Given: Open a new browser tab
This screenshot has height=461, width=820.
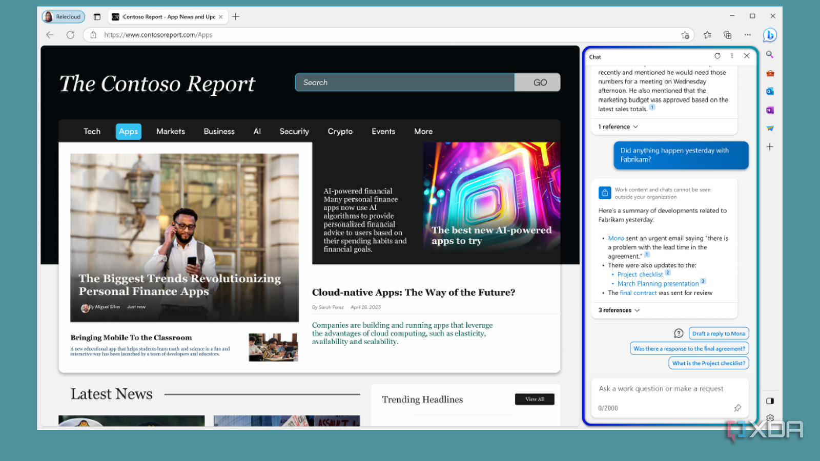Looking at the screenshot, I should point(236,17).
